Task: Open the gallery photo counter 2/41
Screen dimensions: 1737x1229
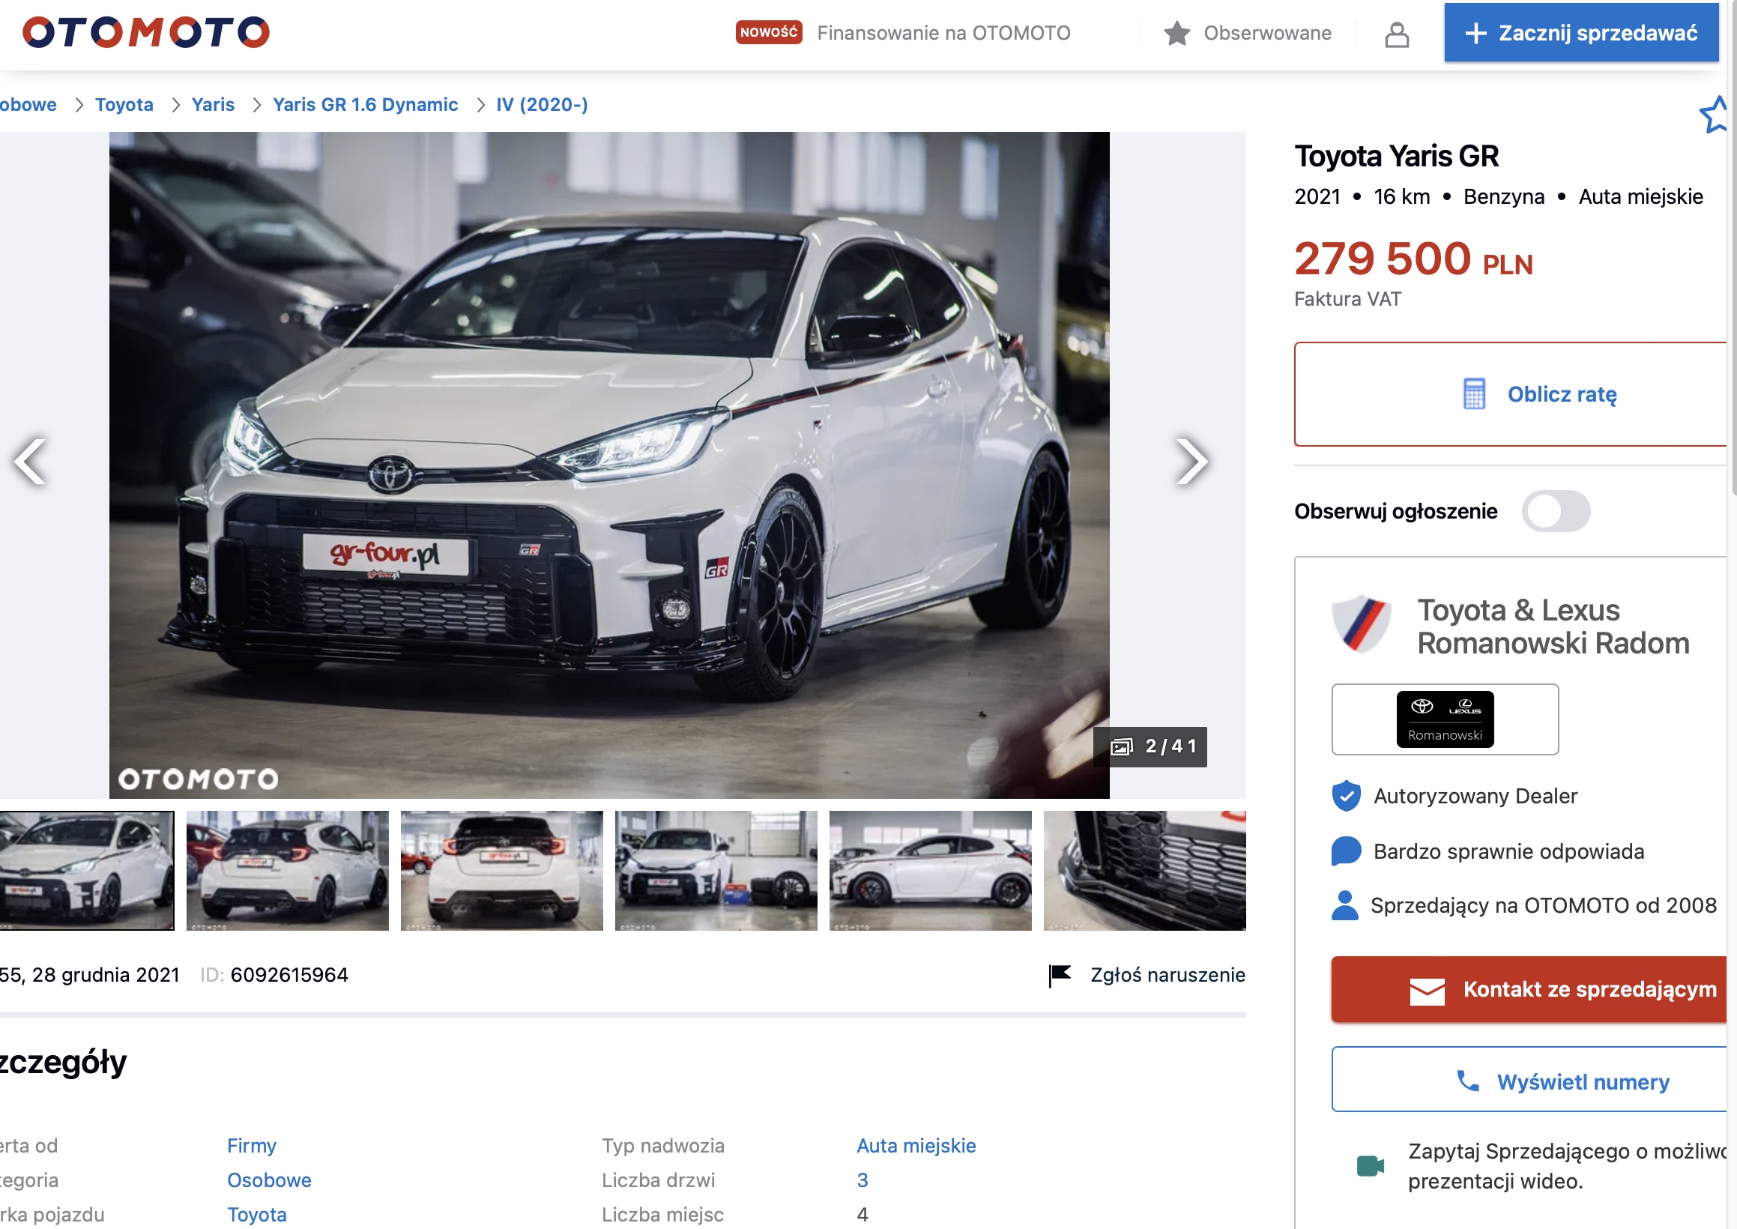Action: pyautogui.click(x=1150, y=747)
